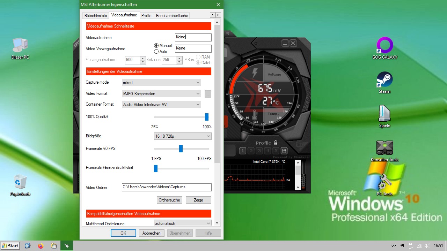This screenshot has height=251, width=447.
Task: Click the 256 MB stepper arrows
Action: pyautogui.click(x=179, y=60)
